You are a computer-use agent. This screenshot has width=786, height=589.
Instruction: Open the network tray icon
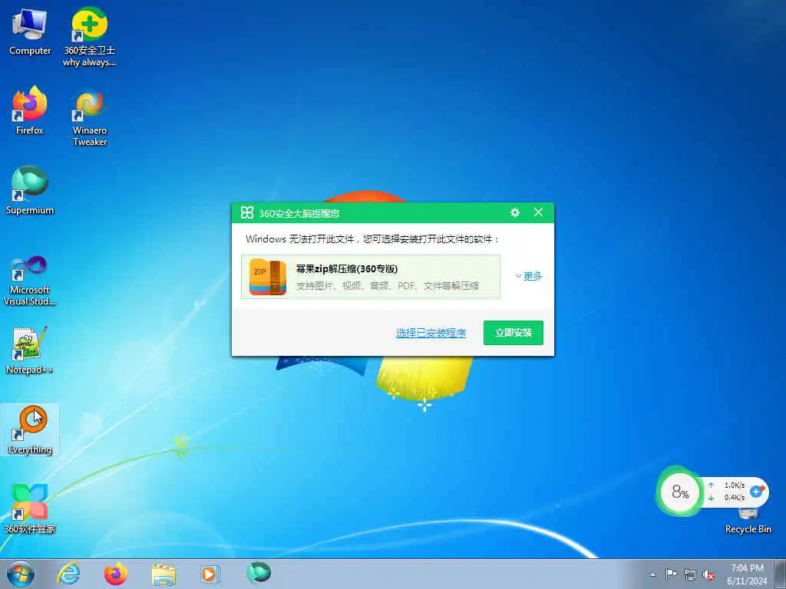(690, 574)
